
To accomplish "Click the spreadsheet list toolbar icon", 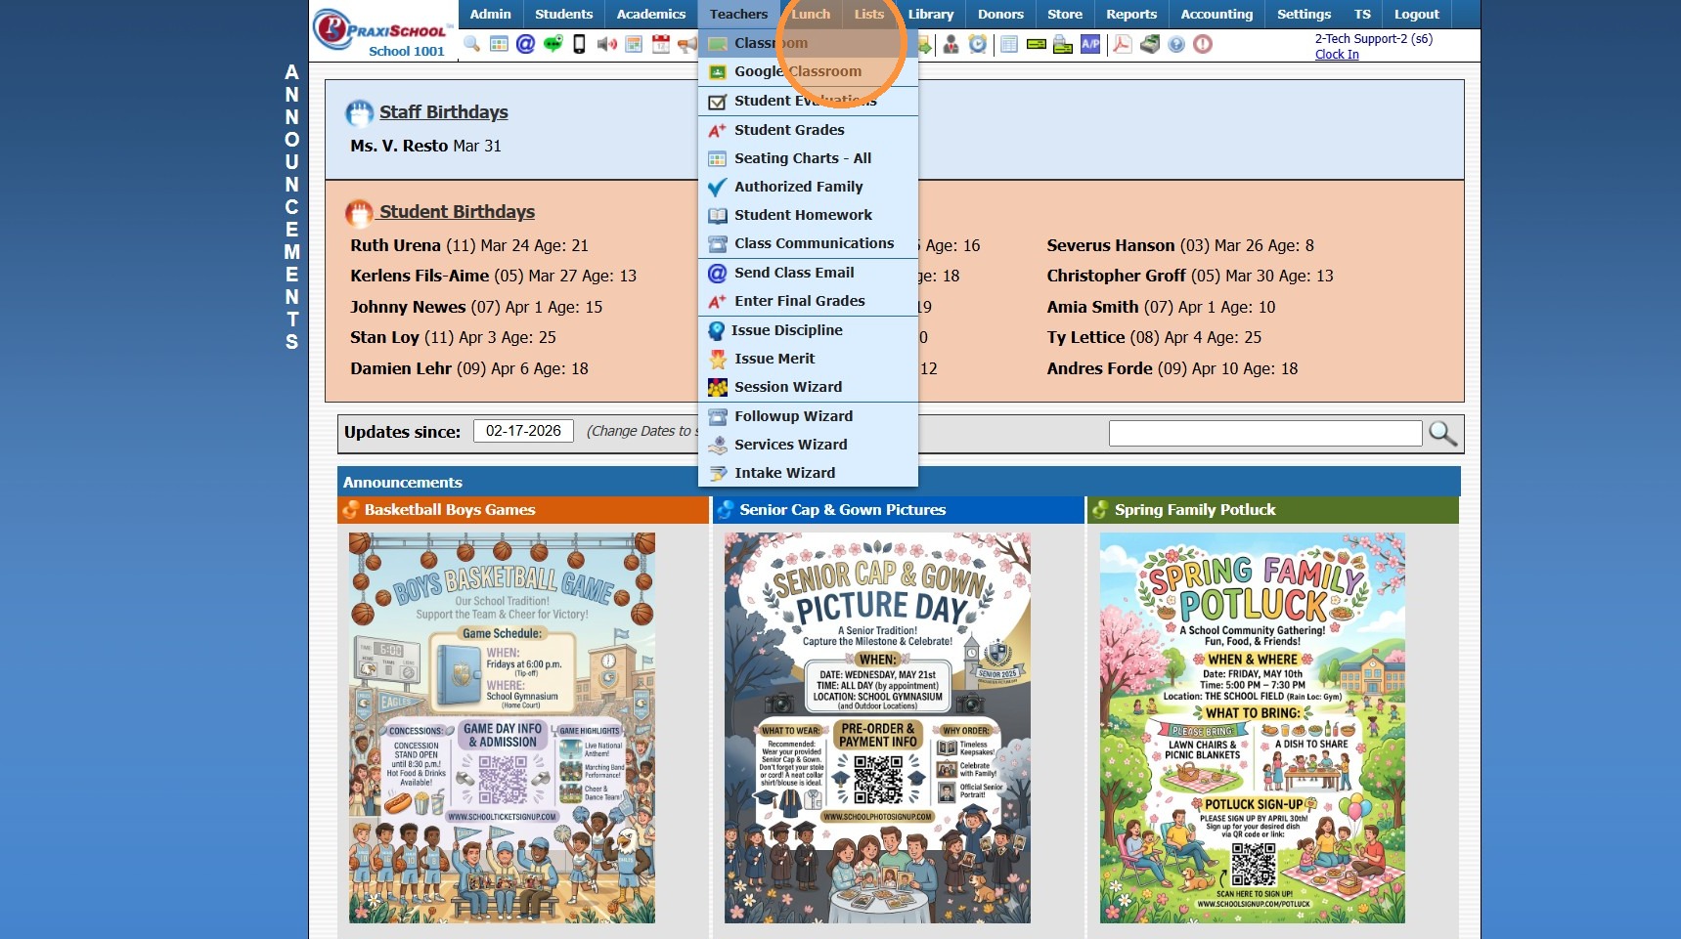I will 1009,44.
